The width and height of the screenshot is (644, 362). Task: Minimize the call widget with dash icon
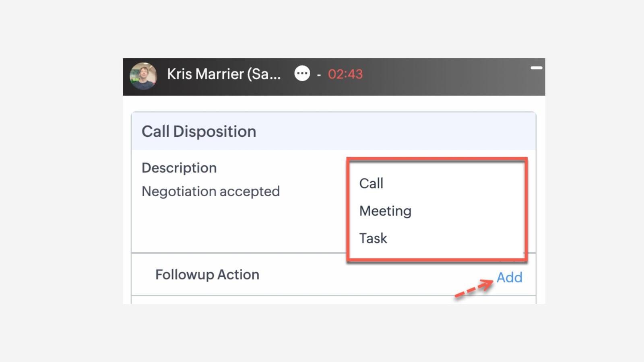click(536, 68)
